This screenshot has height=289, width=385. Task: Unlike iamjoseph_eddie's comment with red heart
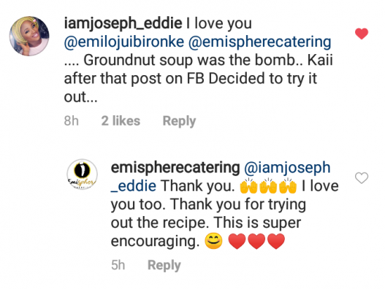point(362,34)
